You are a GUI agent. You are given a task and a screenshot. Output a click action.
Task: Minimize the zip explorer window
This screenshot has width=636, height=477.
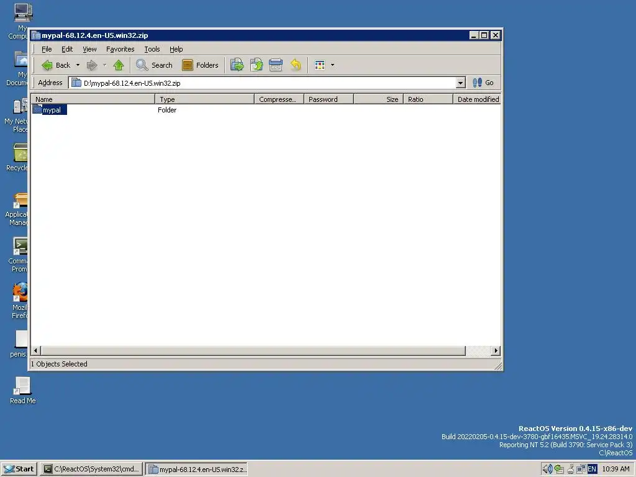473,35
